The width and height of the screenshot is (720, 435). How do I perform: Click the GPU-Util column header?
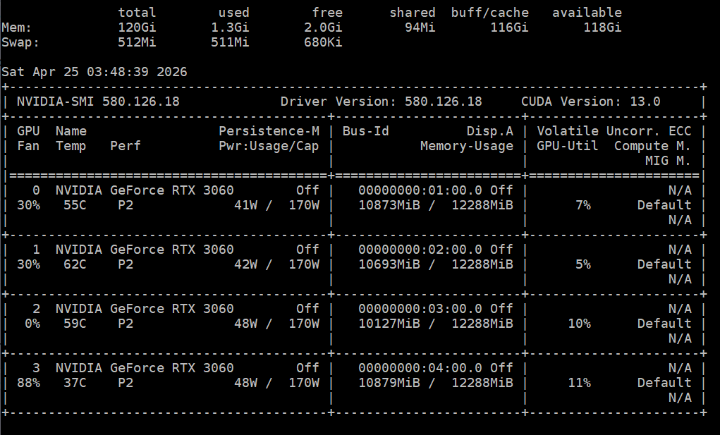pyautogui.click(x=567, y=146)
